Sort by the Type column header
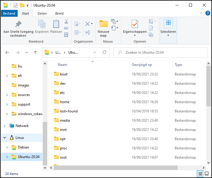This screenshot has height=178, width=212. coord(178,65)
